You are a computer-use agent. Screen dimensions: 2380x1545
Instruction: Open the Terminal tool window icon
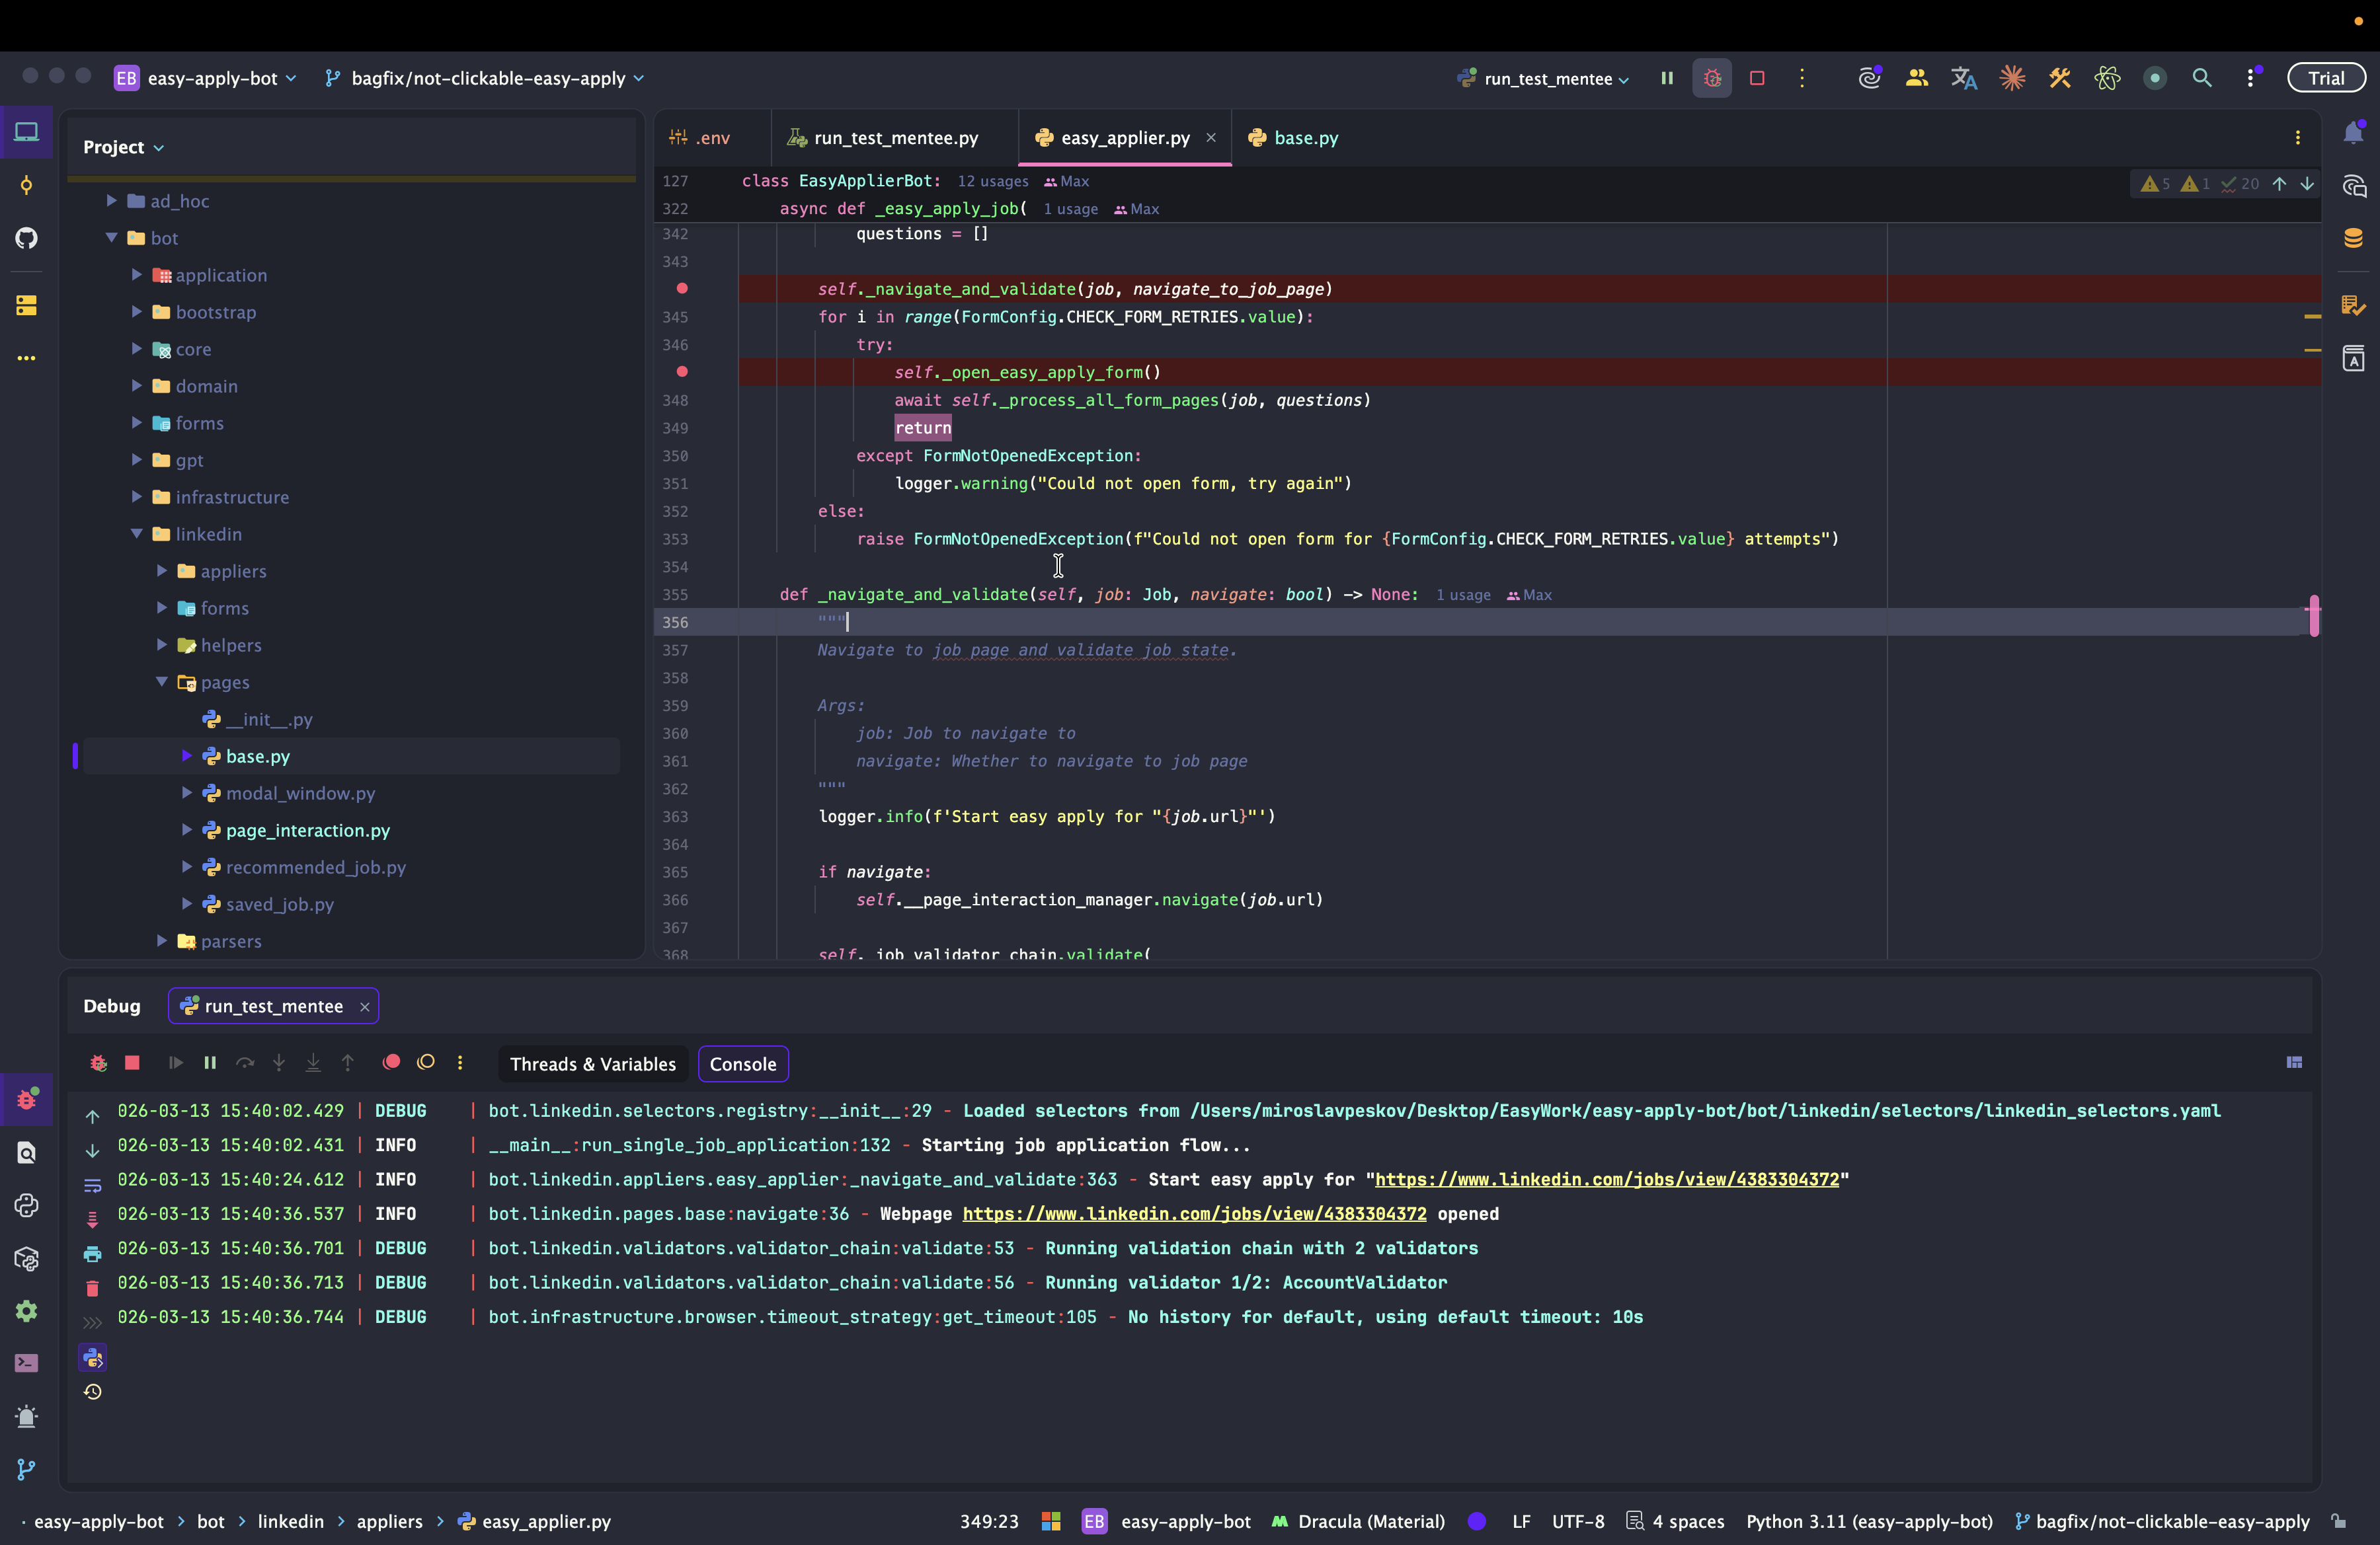(x=27, y=1363)
